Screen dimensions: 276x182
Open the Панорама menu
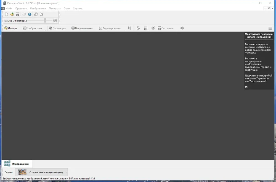coord(55,9)
